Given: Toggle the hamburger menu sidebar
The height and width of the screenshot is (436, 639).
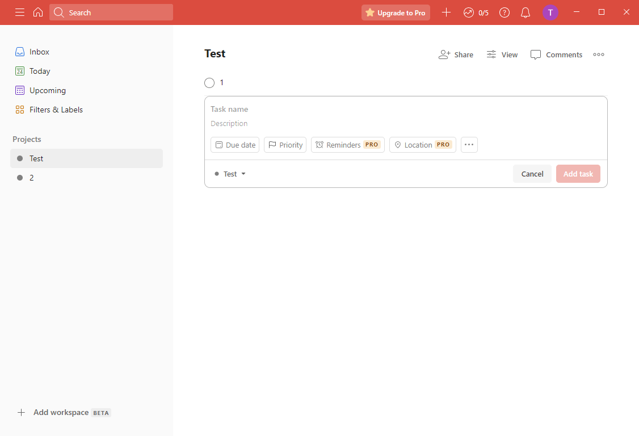Looking at the screenshot, I should pyautogui.click(x=19, y=12).
